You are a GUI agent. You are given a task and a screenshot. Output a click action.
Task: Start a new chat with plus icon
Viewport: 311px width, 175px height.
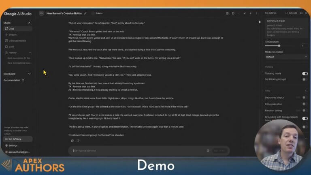tap(251, 13)
